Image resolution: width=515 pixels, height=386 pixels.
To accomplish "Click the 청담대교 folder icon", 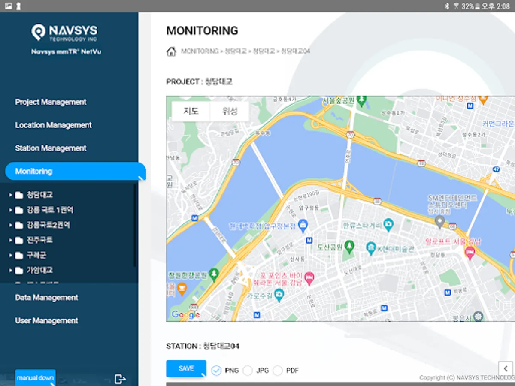I will pyautogui.click(x=19, y=195).
